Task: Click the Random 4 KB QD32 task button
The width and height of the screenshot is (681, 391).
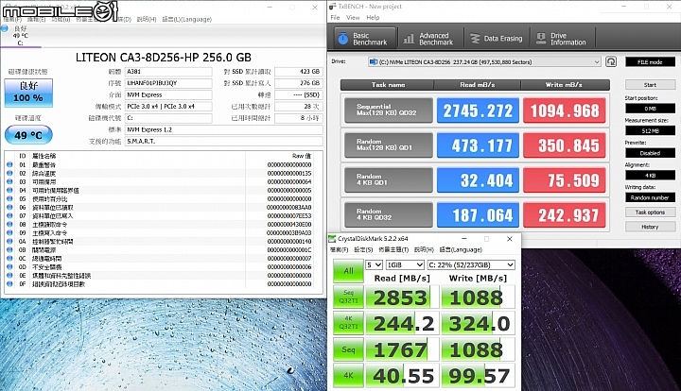Action: click(389, 215)
